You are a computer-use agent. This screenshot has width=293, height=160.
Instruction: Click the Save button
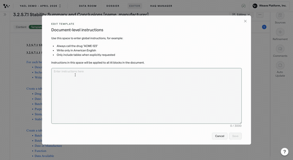[x=235, y=136]
